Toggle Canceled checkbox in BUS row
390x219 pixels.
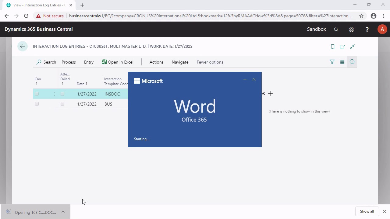click(x=37, y=104)
